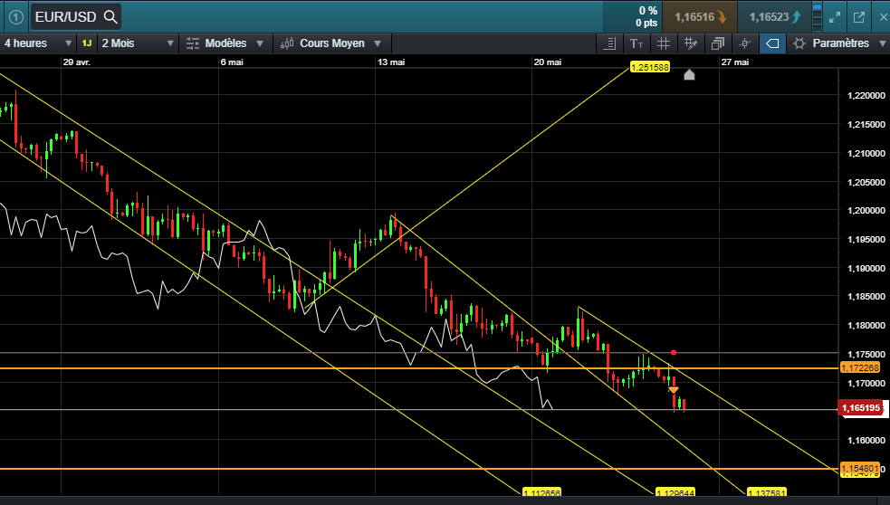Click the sell price 1,16516 button
The width and height of the screenshot is (890, 505).
click(699, 16)
